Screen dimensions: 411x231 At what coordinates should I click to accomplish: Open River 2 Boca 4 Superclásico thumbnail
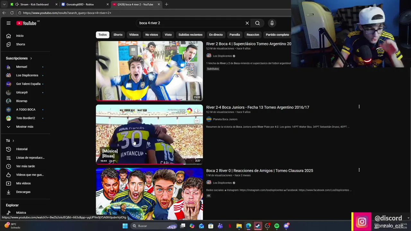[x=149, y=71]
